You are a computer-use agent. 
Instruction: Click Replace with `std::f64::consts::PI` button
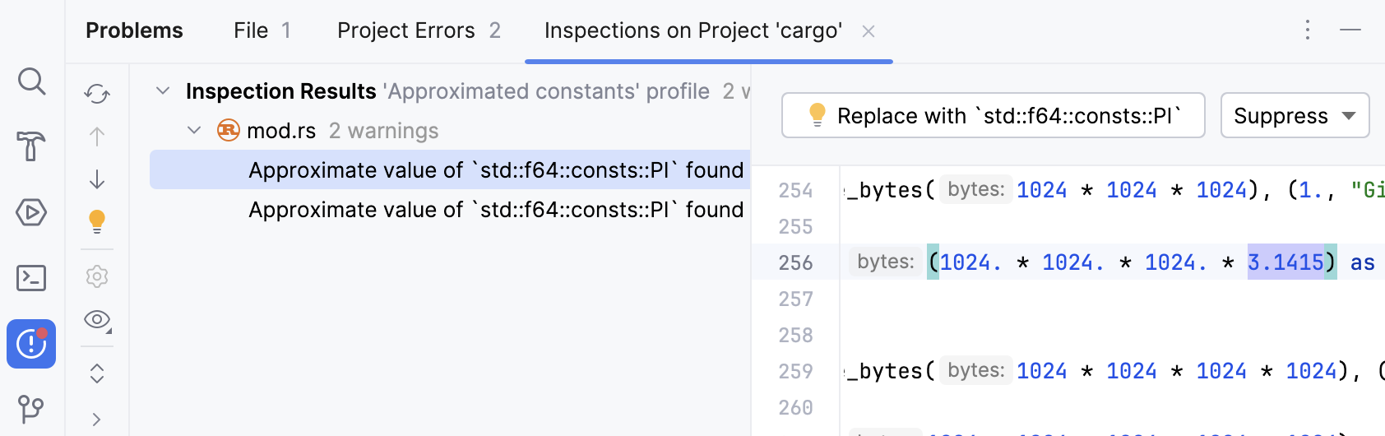(993, 116)
